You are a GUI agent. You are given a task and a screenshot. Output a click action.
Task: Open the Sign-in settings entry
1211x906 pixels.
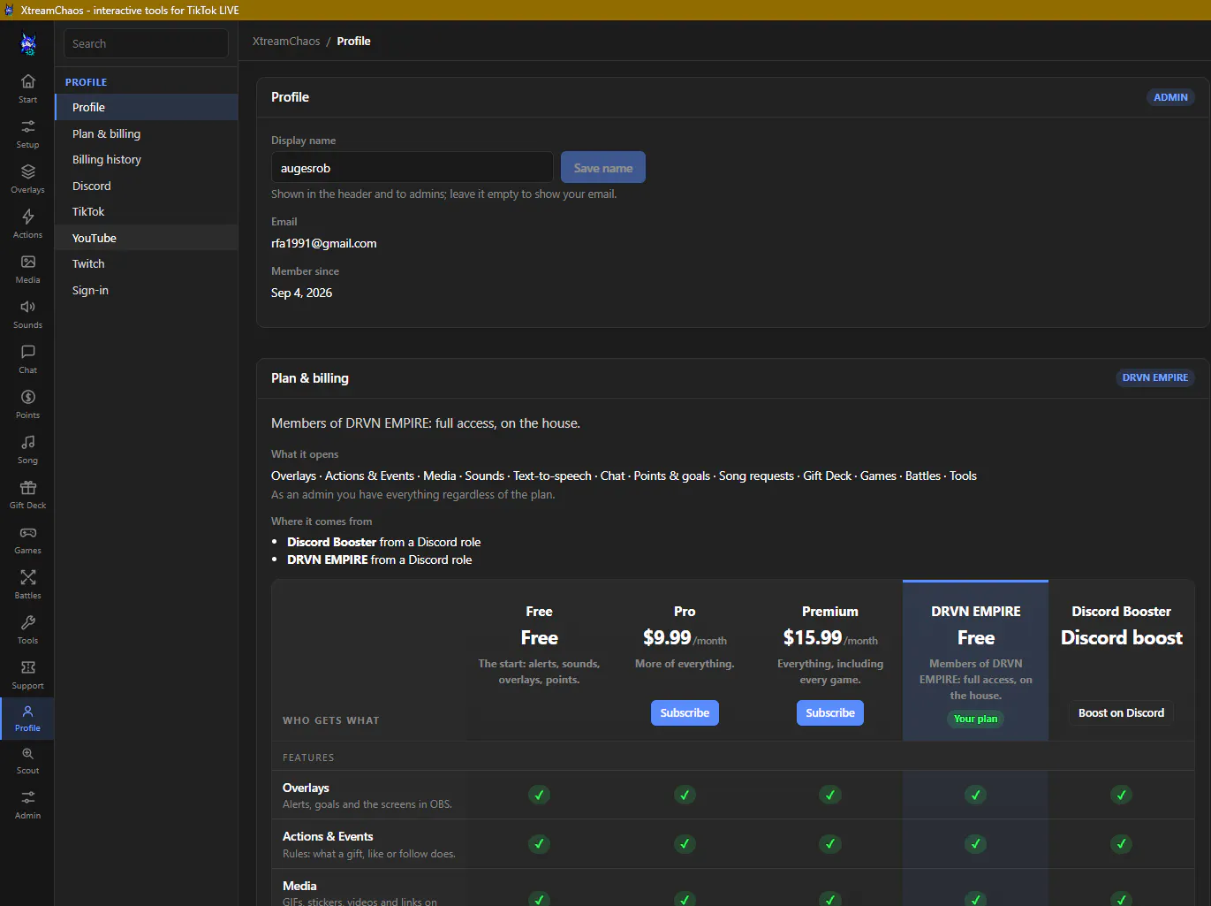147,290
